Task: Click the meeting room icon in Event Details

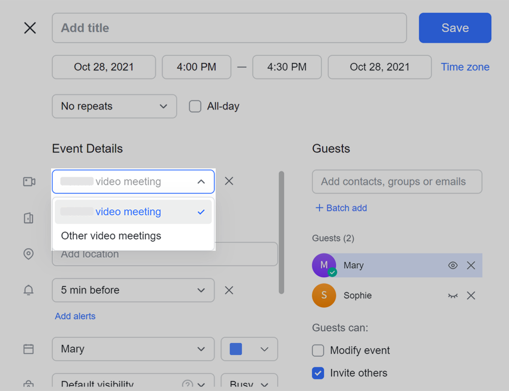Action: (29, 218)
